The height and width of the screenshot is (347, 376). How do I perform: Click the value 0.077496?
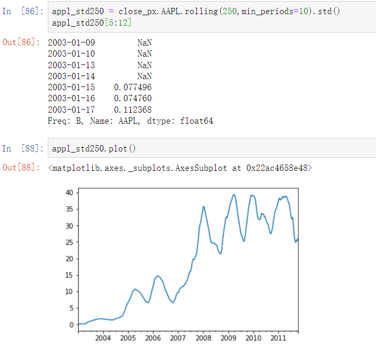[x=133, y=87]
